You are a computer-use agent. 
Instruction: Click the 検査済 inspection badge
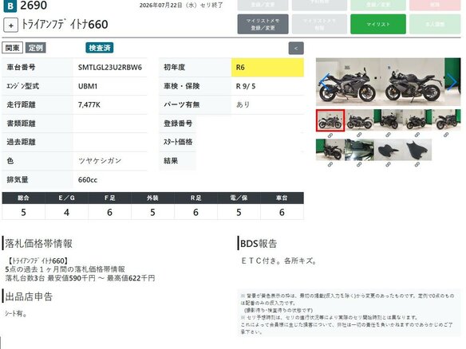pyautogui.click(x=100, y=48)
